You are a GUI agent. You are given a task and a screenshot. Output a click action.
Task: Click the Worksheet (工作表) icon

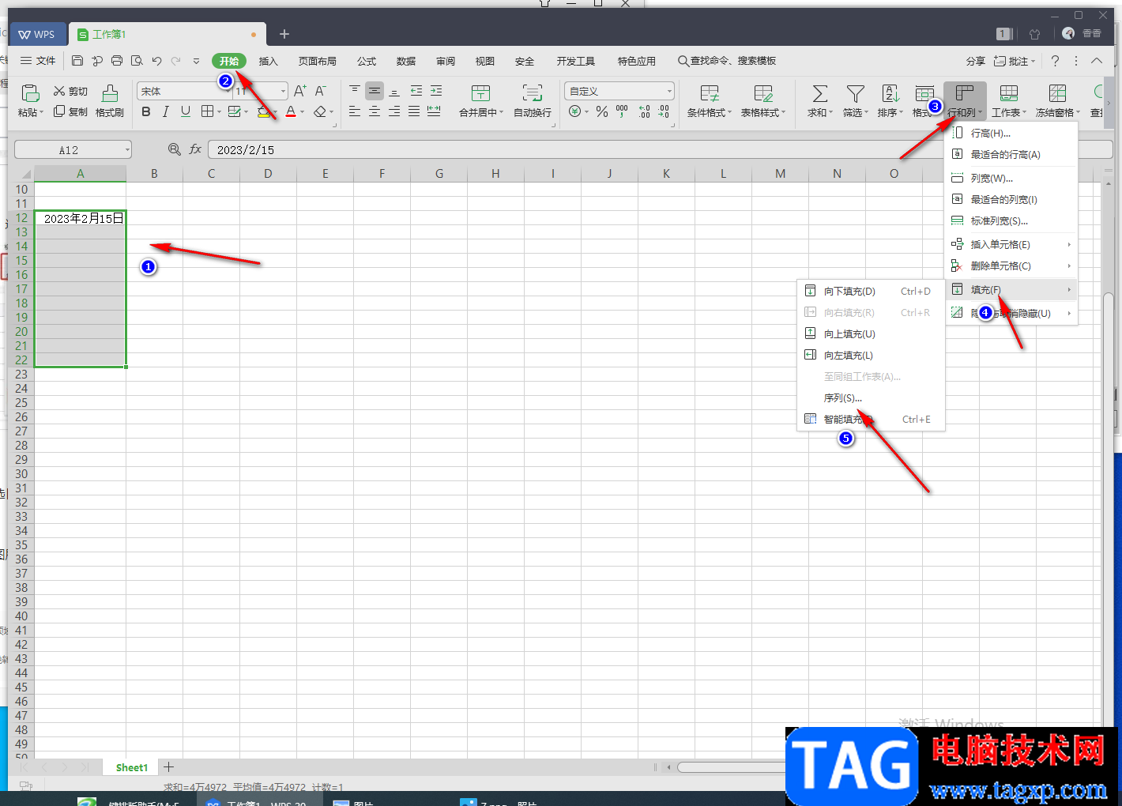pos(1009,94)
